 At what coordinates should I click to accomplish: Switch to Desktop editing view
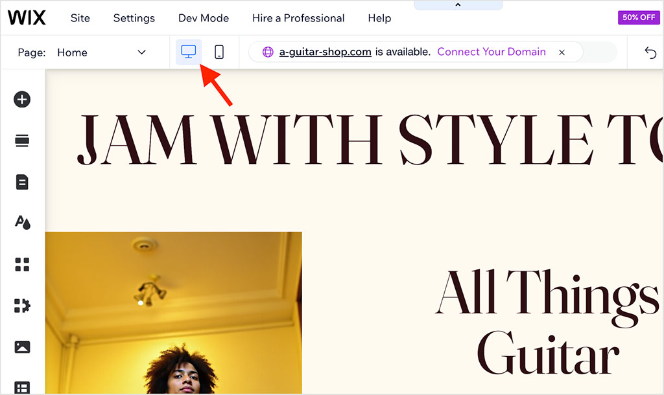click(x=188, y=52)
